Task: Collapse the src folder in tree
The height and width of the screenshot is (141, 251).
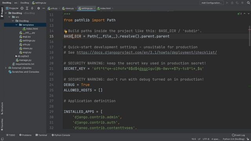Action: 9,17
